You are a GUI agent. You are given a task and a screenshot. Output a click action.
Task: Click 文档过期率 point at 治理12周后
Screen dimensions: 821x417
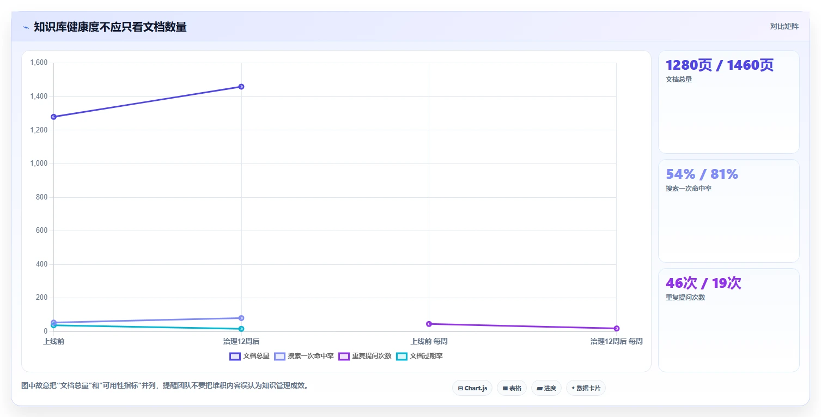(241, 329)
